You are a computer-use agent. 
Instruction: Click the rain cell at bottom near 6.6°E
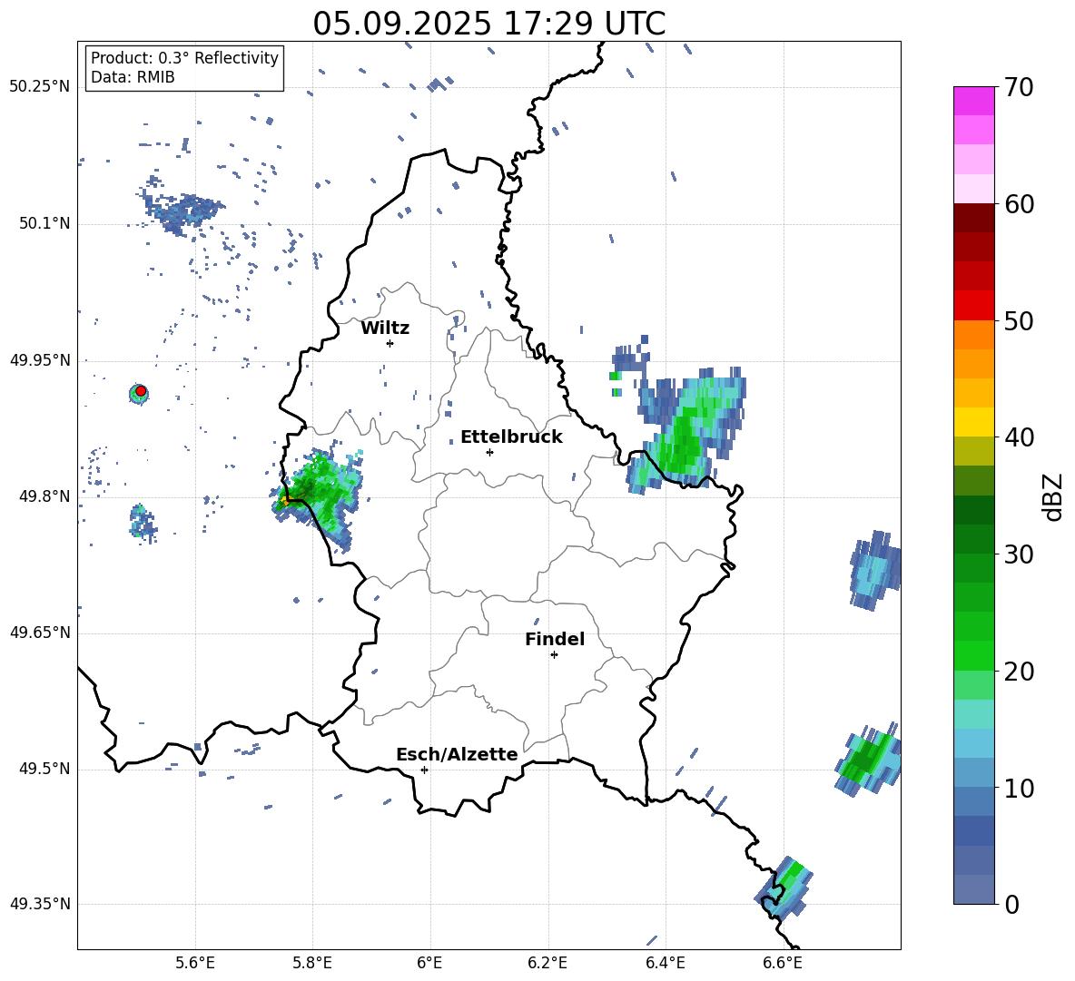[x=785, y=887]
